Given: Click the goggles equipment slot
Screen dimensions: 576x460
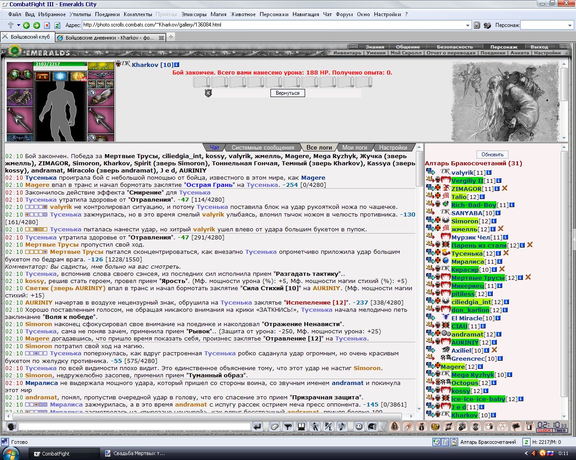Looking at the screenshot, I should (x=19, y=74).
